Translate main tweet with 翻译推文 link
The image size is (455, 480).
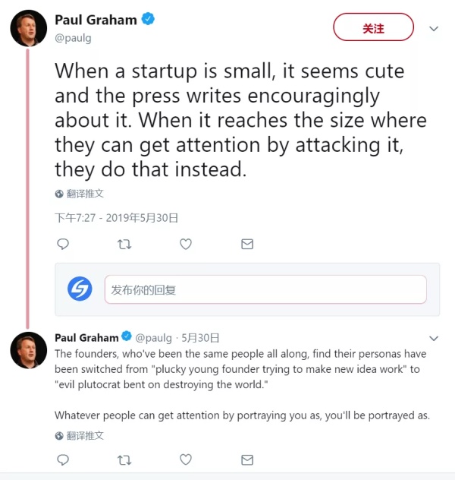[x=85, y=194]
